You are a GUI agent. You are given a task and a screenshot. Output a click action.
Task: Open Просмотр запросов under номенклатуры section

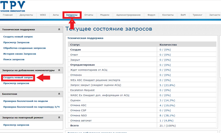click(x=16, y=83)
